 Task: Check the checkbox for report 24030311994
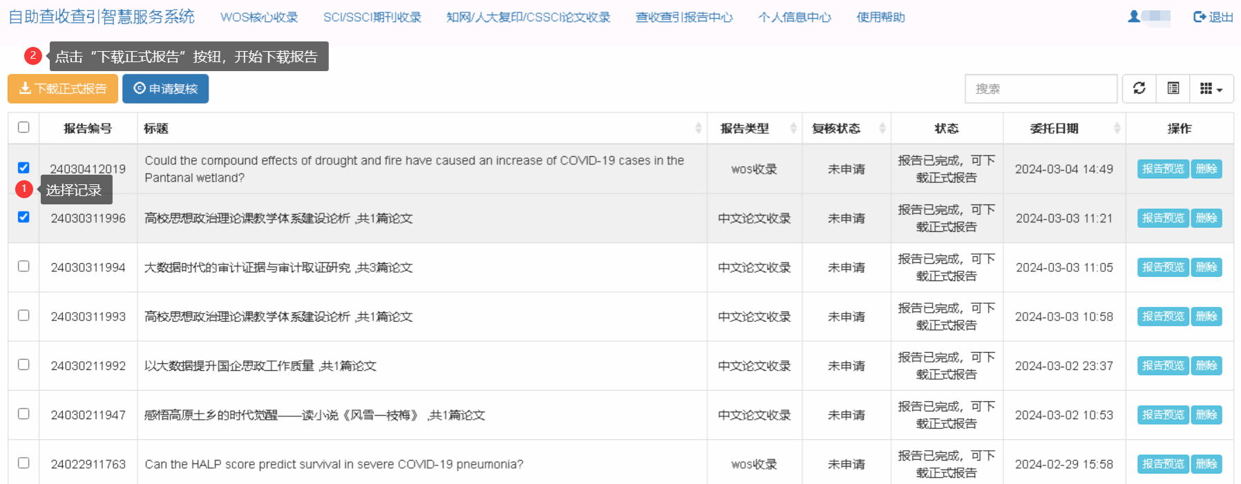[23, 267]
